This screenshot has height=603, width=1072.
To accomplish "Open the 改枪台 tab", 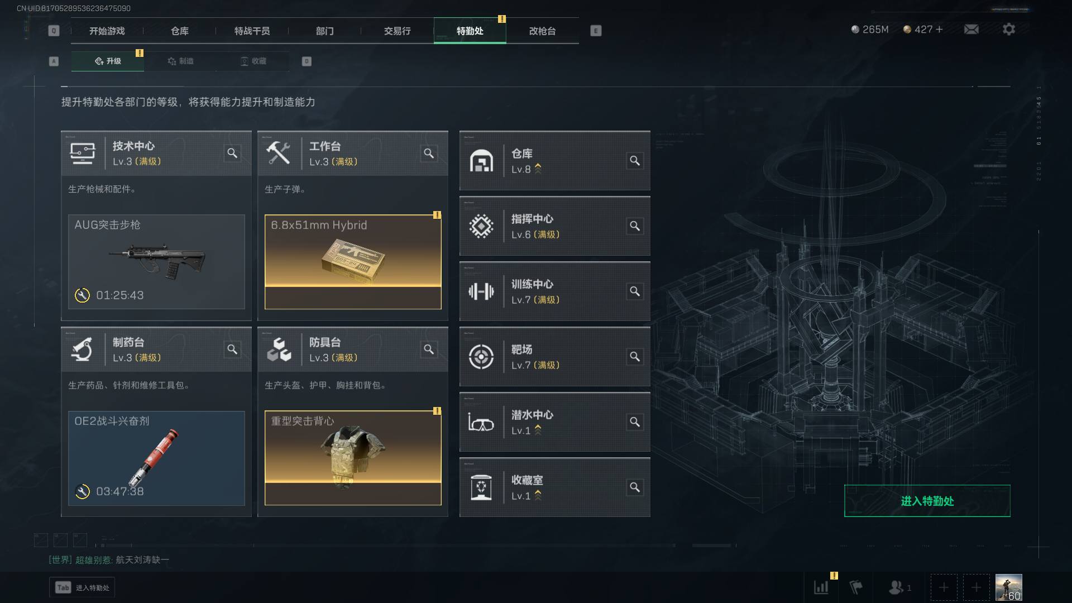I will pyautogui.click(x=542, y=31).
